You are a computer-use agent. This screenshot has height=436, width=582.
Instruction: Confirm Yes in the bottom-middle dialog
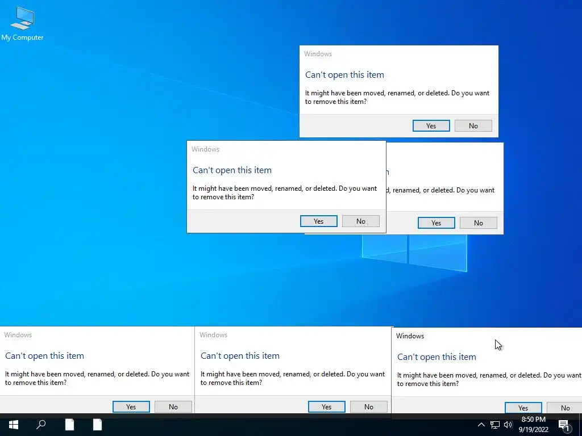tap(327, 406)
